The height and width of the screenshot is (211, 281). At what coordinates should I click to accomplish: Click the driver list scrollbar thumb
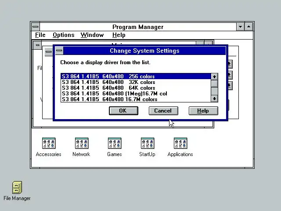pos(214,84)
